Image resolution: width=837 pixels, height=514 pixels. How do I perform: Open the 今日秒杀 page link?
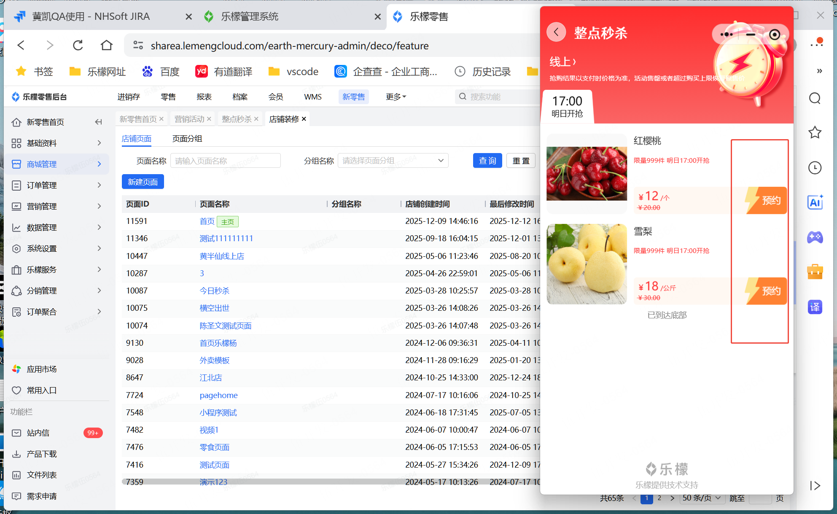tap(214, 291)
